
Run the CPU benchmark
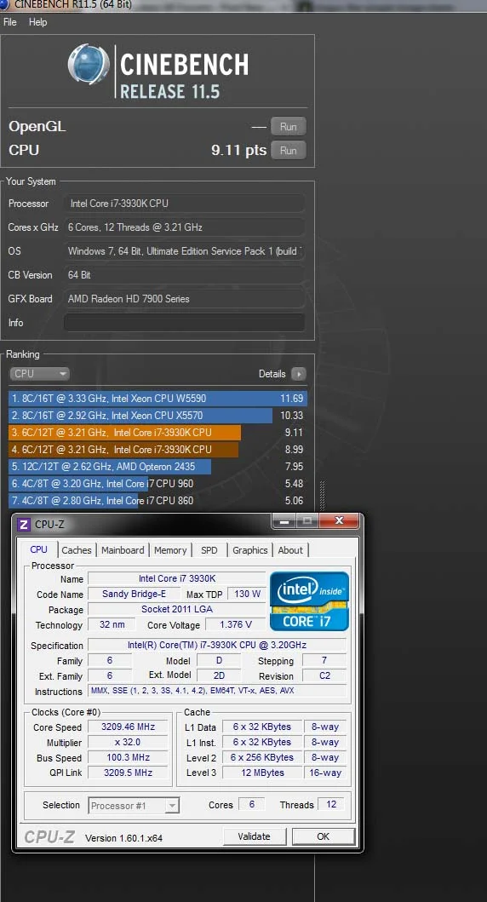(289, 150)
